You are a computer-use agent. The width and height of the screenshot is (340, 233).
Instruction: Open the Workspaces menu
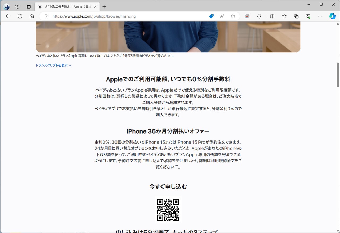(17, 7)
